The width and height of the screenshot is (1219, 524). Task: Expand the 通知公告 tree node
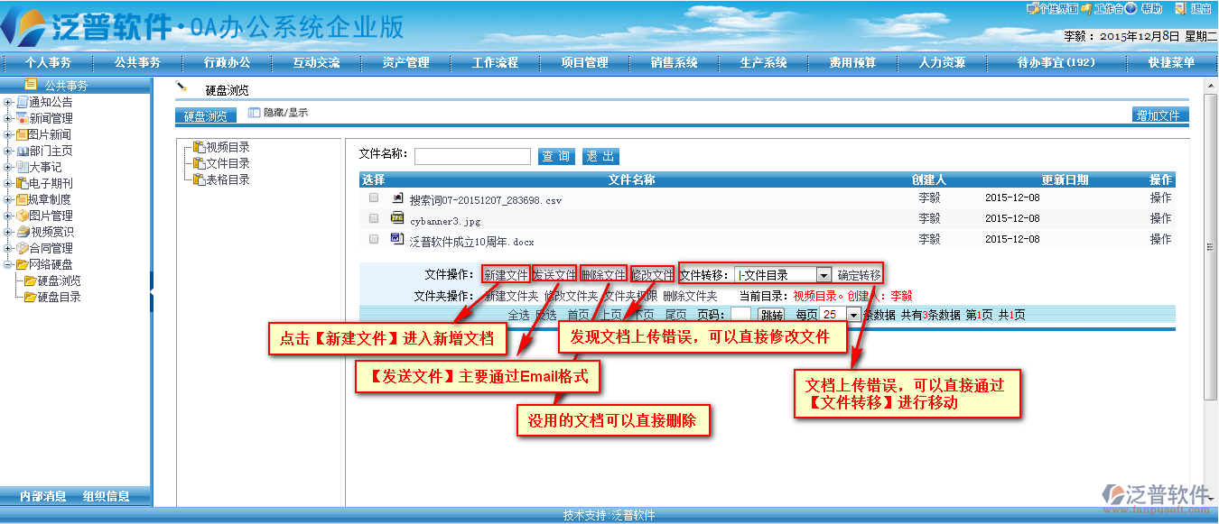coord(8,102)
